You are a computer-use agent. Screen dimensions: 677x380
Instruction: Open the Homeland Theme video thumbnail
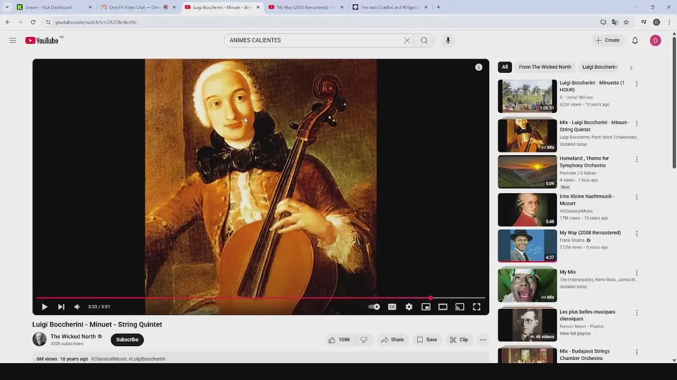coord(527,172)
